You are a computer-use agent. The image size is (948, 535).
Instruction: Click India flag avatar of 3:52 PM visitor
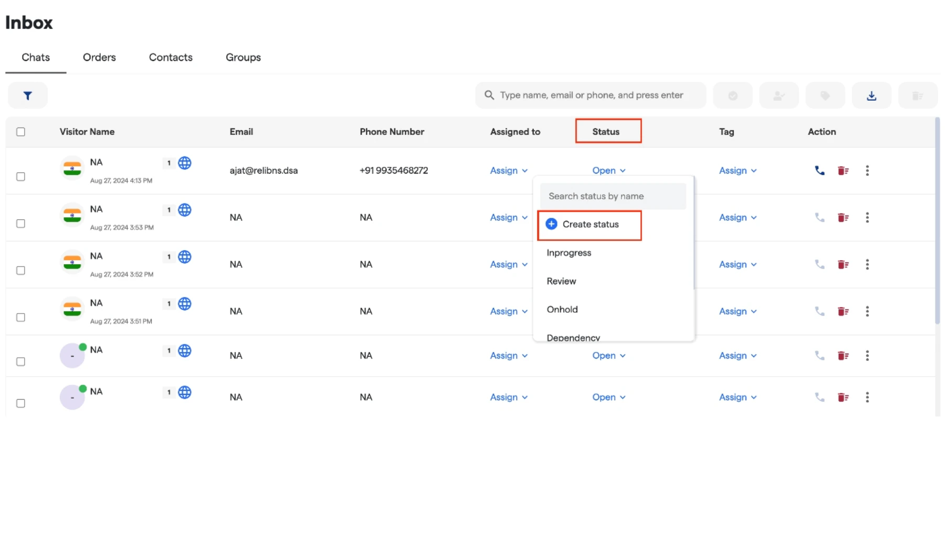72,262
